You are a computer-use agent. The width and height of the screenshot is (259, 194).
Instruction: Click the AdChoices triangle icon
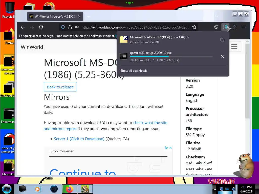coord(166,148)
